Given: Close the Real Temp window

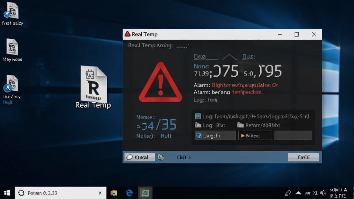Looking at the screenshot, I should click(314, 34).
